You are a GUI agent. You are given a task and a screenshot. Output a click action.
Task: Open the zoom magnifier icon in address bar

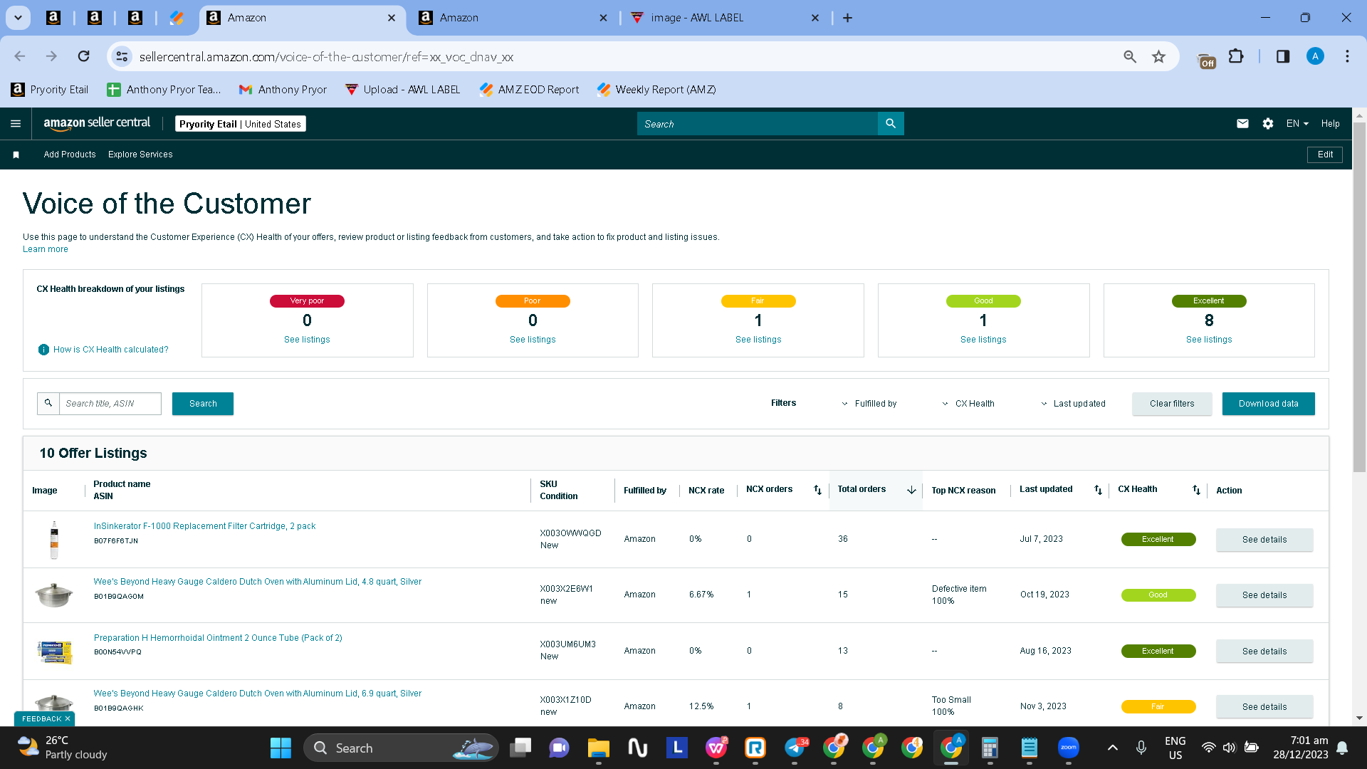(x=1129, y=56)
